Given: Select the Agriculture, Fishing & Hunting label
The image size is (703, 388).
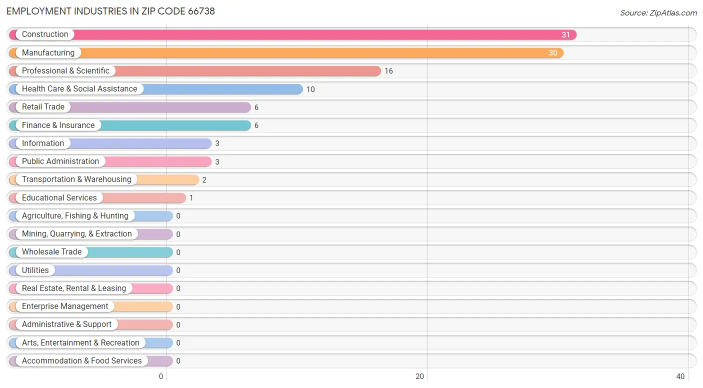Looking at the screenshot, I should tap(75, 215).
